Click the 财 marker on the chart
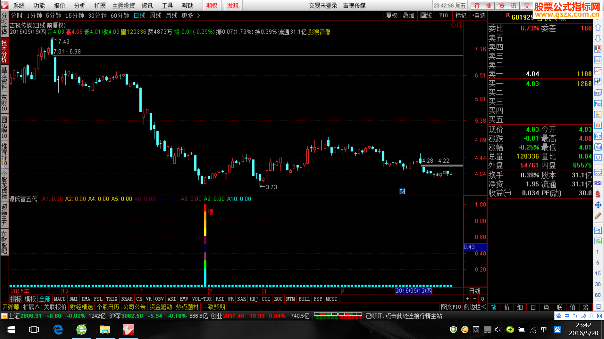The image size is (604, 339). point(402,191)
